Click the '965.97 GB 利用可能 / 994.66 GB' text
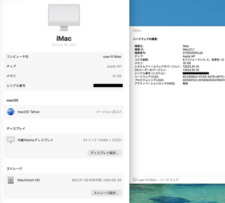Image resolution: width=225 pixels, height=203 pixels. click(96, 180)
